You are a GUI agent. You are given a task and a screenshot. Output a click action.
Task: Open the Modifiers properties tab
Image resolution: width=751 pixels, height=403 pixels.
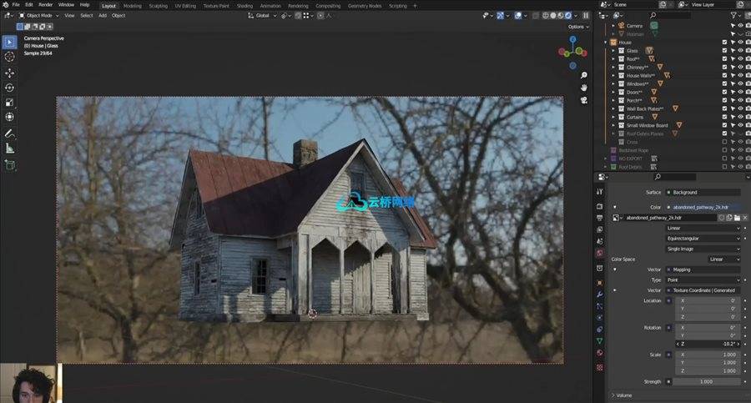point(600,295)
